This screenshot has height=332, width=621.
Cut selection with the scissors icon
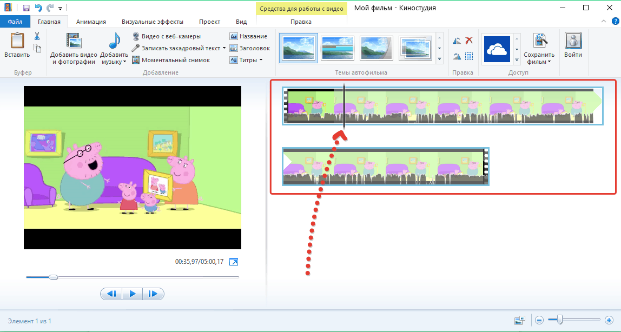(x=37, y=36)
